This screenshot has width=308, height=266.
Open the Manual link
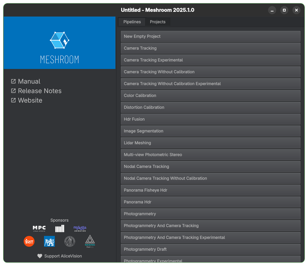pos(29,81)
